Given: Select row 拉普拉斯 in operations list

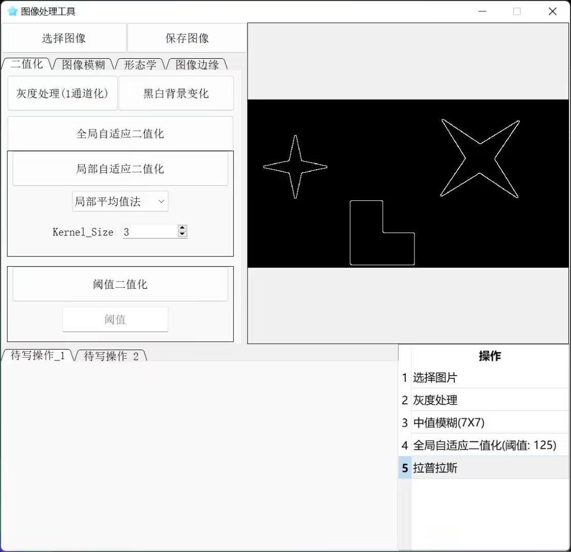Looking at the screenshot, I should click(490, 468).
